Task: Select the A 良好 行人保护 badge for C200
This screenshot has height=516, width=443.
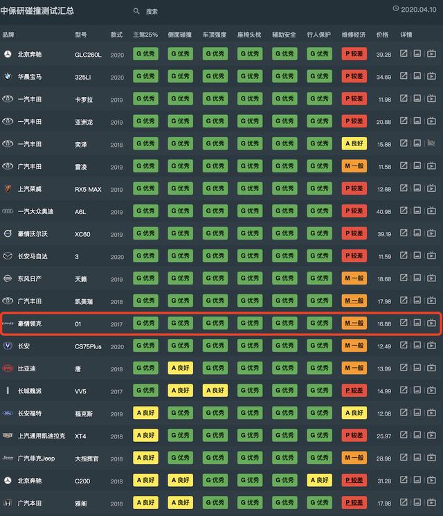Action: coord(319,480)
